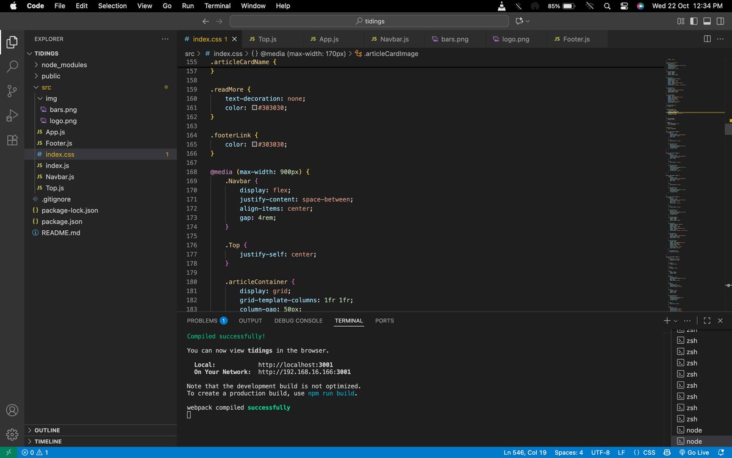Change indentation via Spaces: 4
The width and height of the screenshot is (732, 458).
pos(569,453)
